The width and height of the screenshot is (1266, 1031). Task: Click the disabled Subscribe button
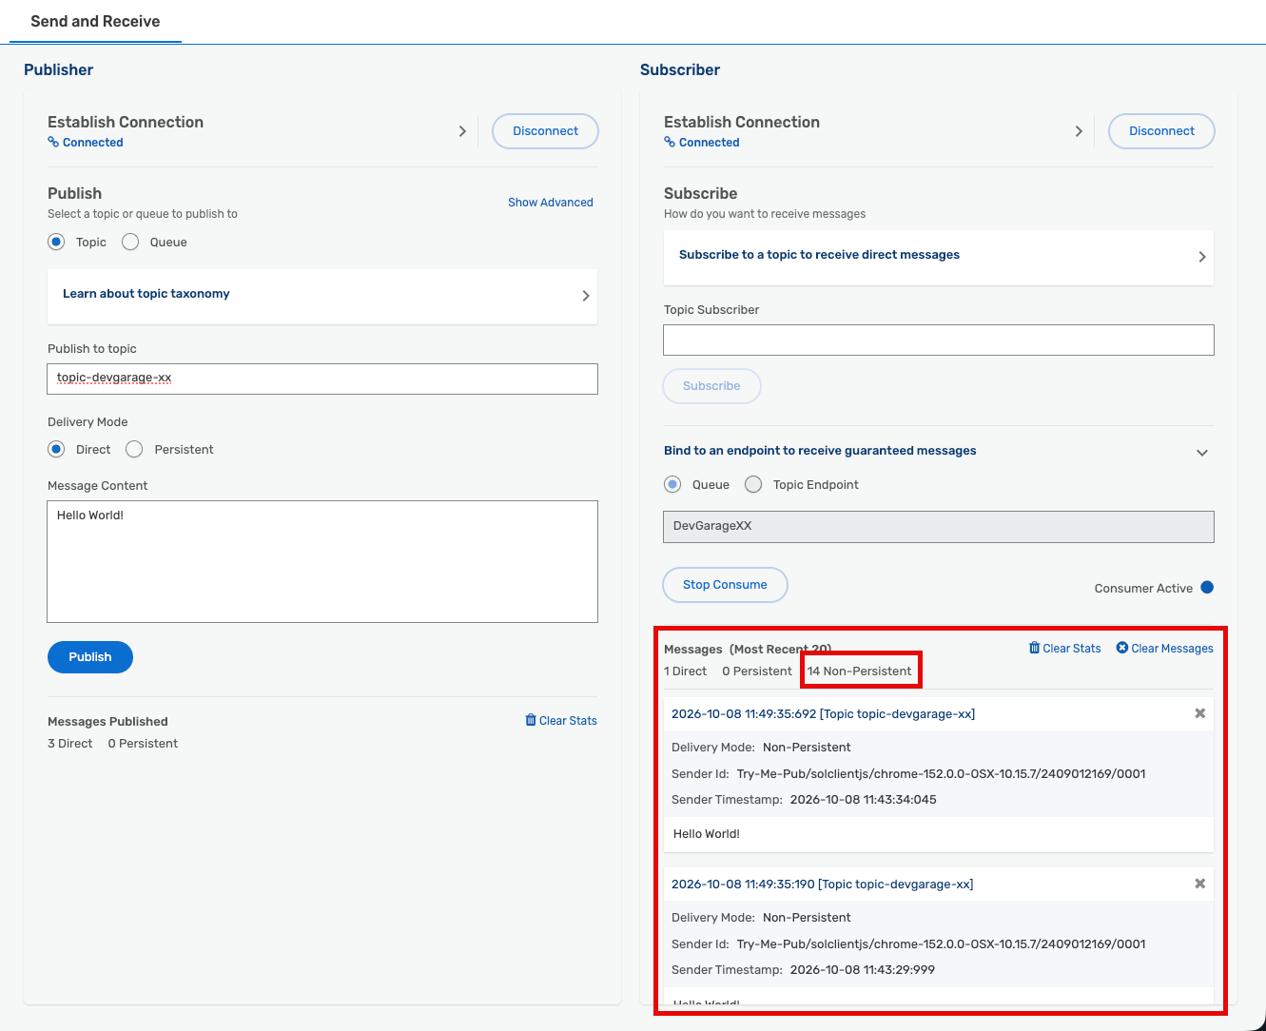[x=711, y=386]
